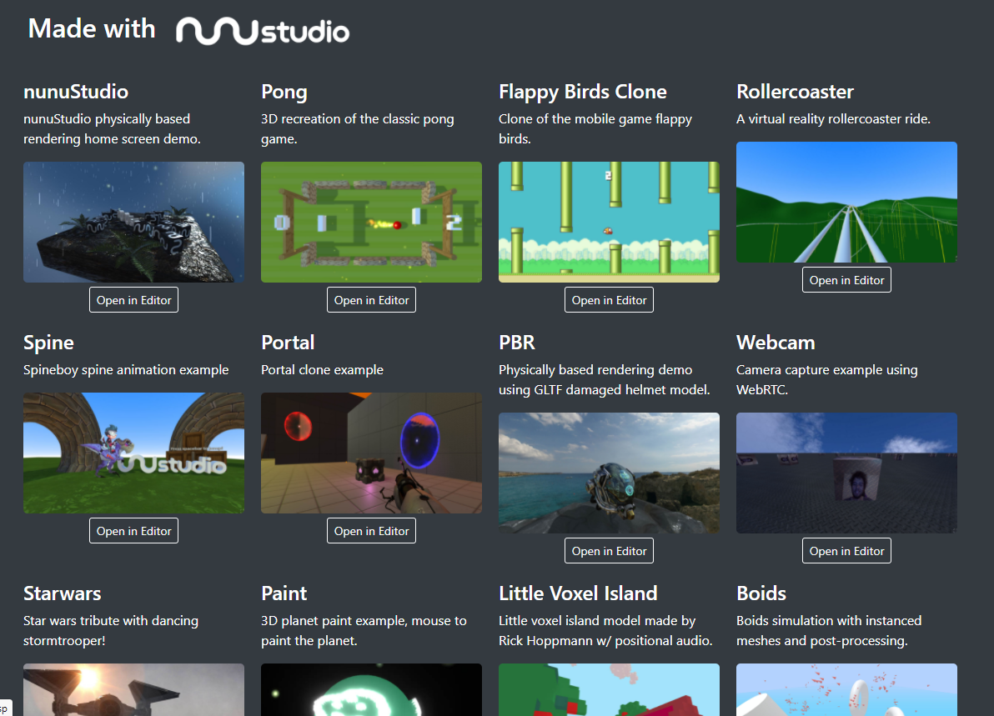Click the 'Flappy Birds Clone' title
This screenshot has height=716, width=994.
[583, 93]
